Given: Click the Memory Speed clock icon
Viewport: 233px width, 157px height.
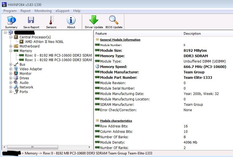Looking at the screenshot, I should pyautogui.click(x=97, y=66).
